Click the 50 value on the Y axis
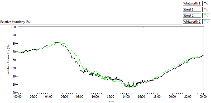This screenshot has width=211, height=103. [x=15, y=68]
